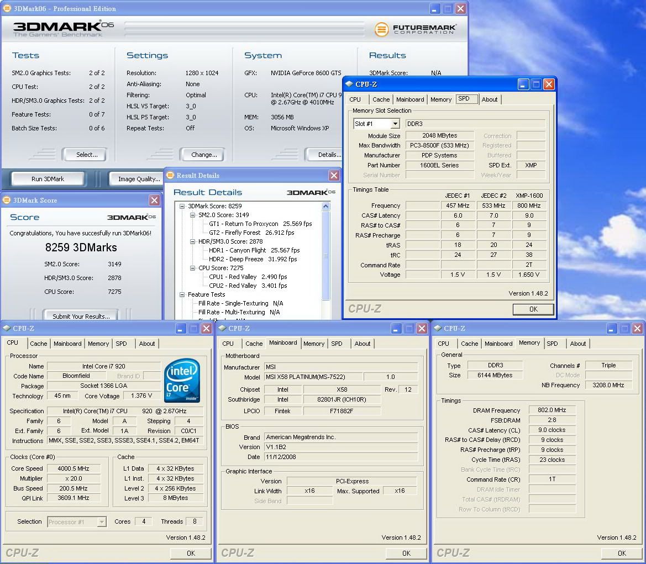Click the Result Details scrollbar up arrow
Viewport: 646px width, 564px height.
(326, 206)
